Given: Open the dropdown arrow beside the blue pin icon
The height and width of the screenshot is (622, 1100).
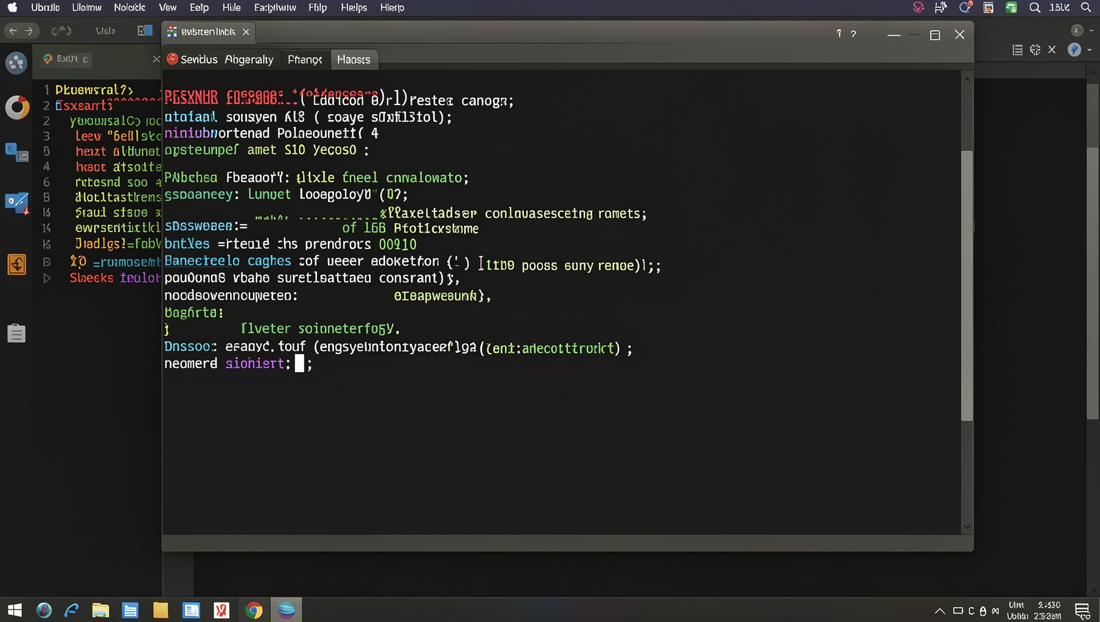Looking at the screenshot, I should click(1090, 49).
